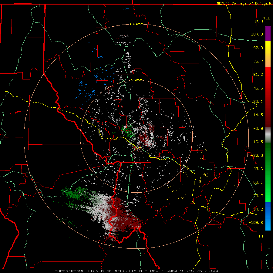Click the -0.9 legend value
The image size is (273, 273).
point(258,129)
